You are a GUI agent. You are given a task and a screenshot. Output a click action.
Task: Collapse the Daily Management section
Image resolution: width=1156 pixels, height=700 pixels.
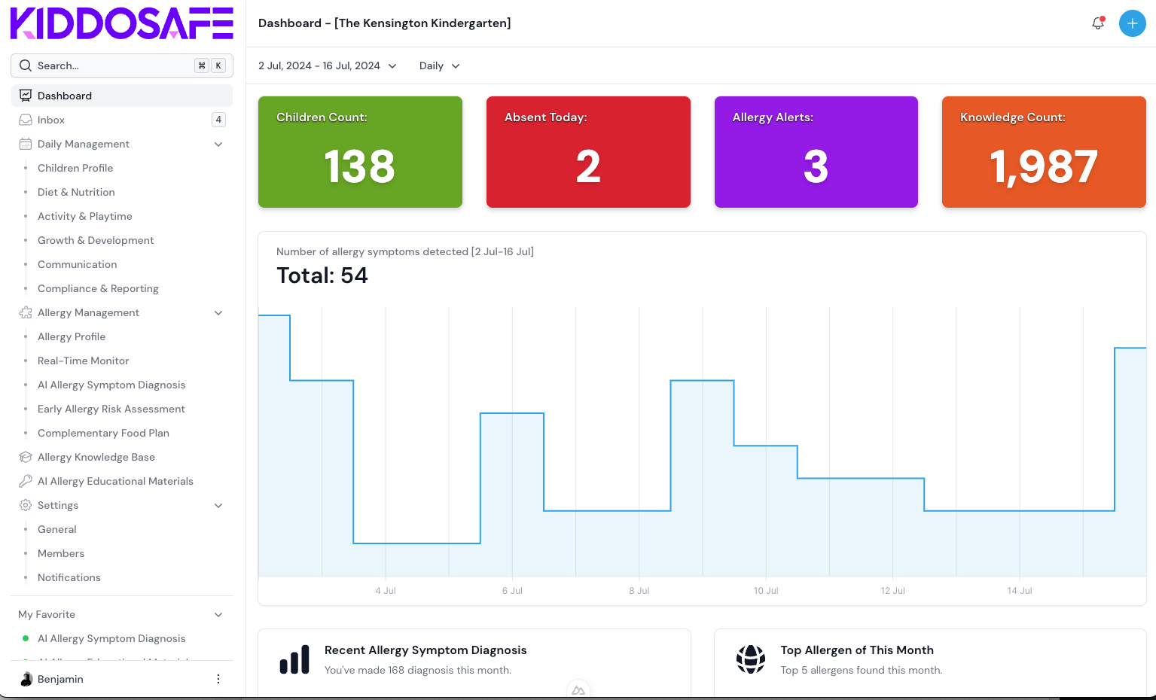218,144
